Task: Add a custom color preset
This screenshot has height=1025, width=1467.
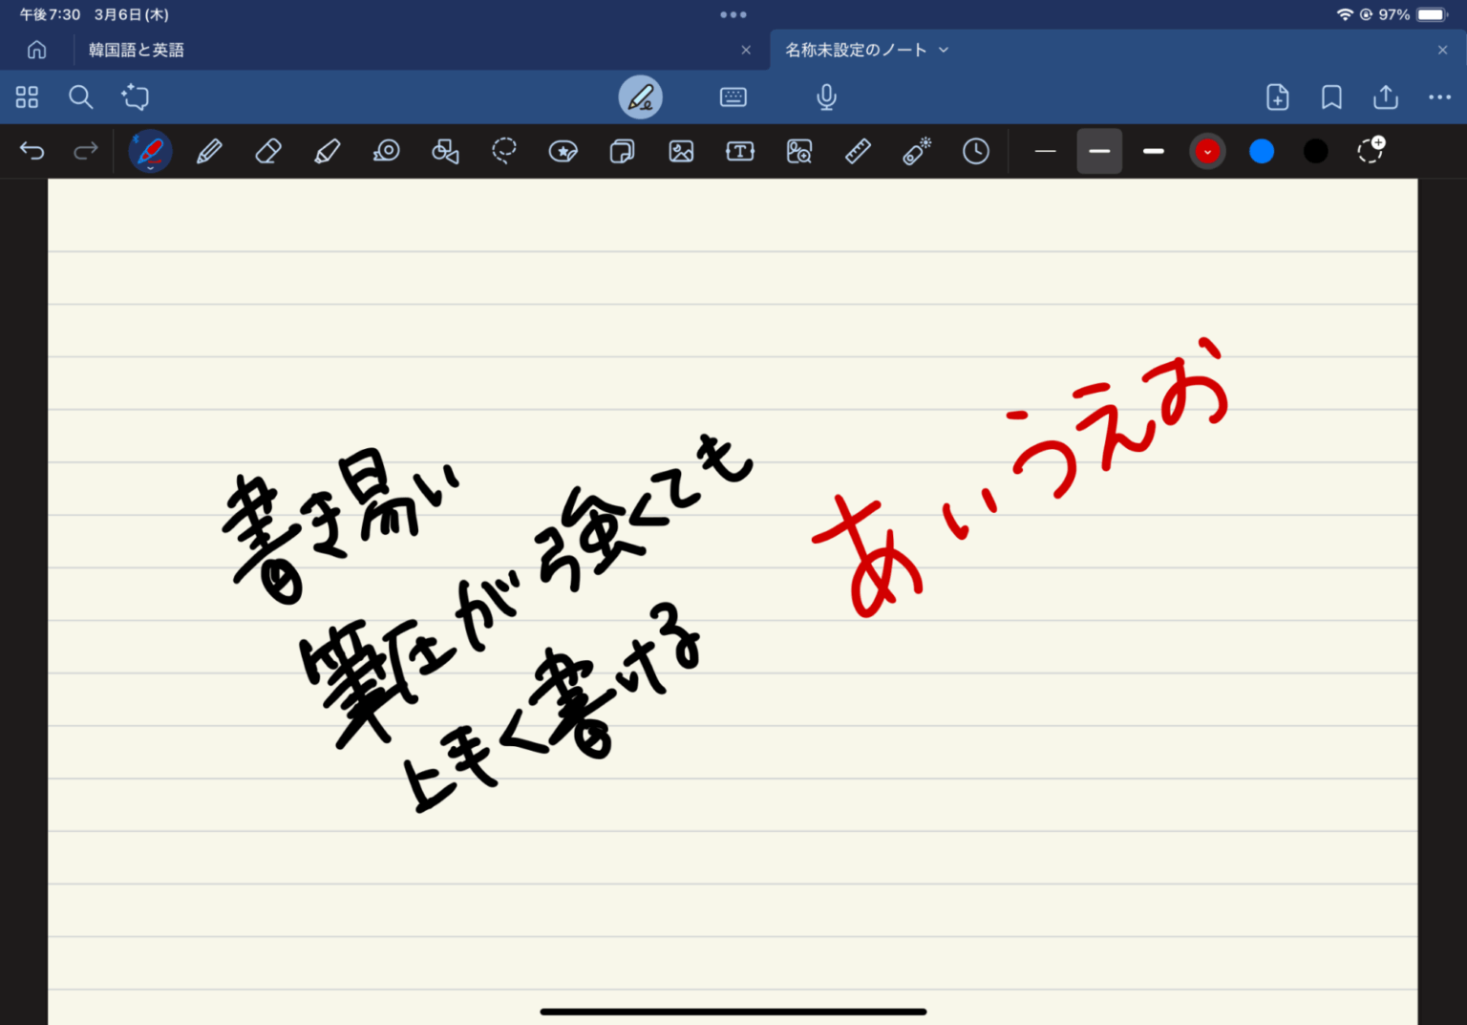Action: [x=1371, y=150]
